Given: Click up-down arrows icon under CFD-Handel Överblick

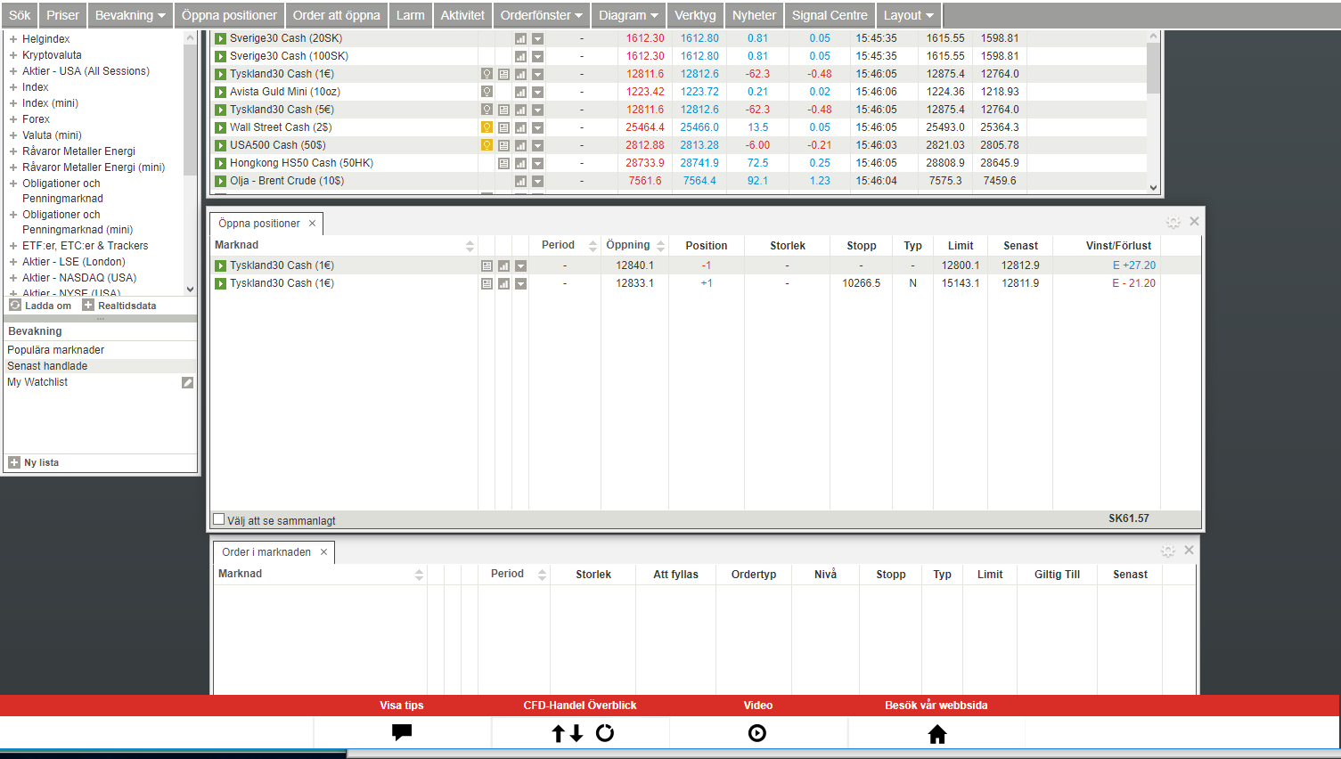Looking at the screenshot, I should 567,733.
